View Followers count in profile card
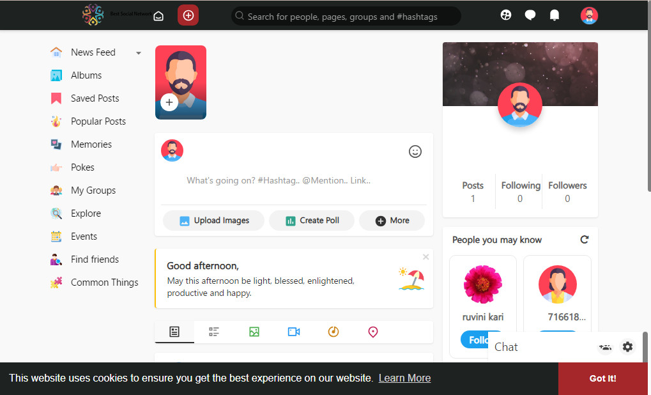Screen dimensions: 651x395 (567, 192)
